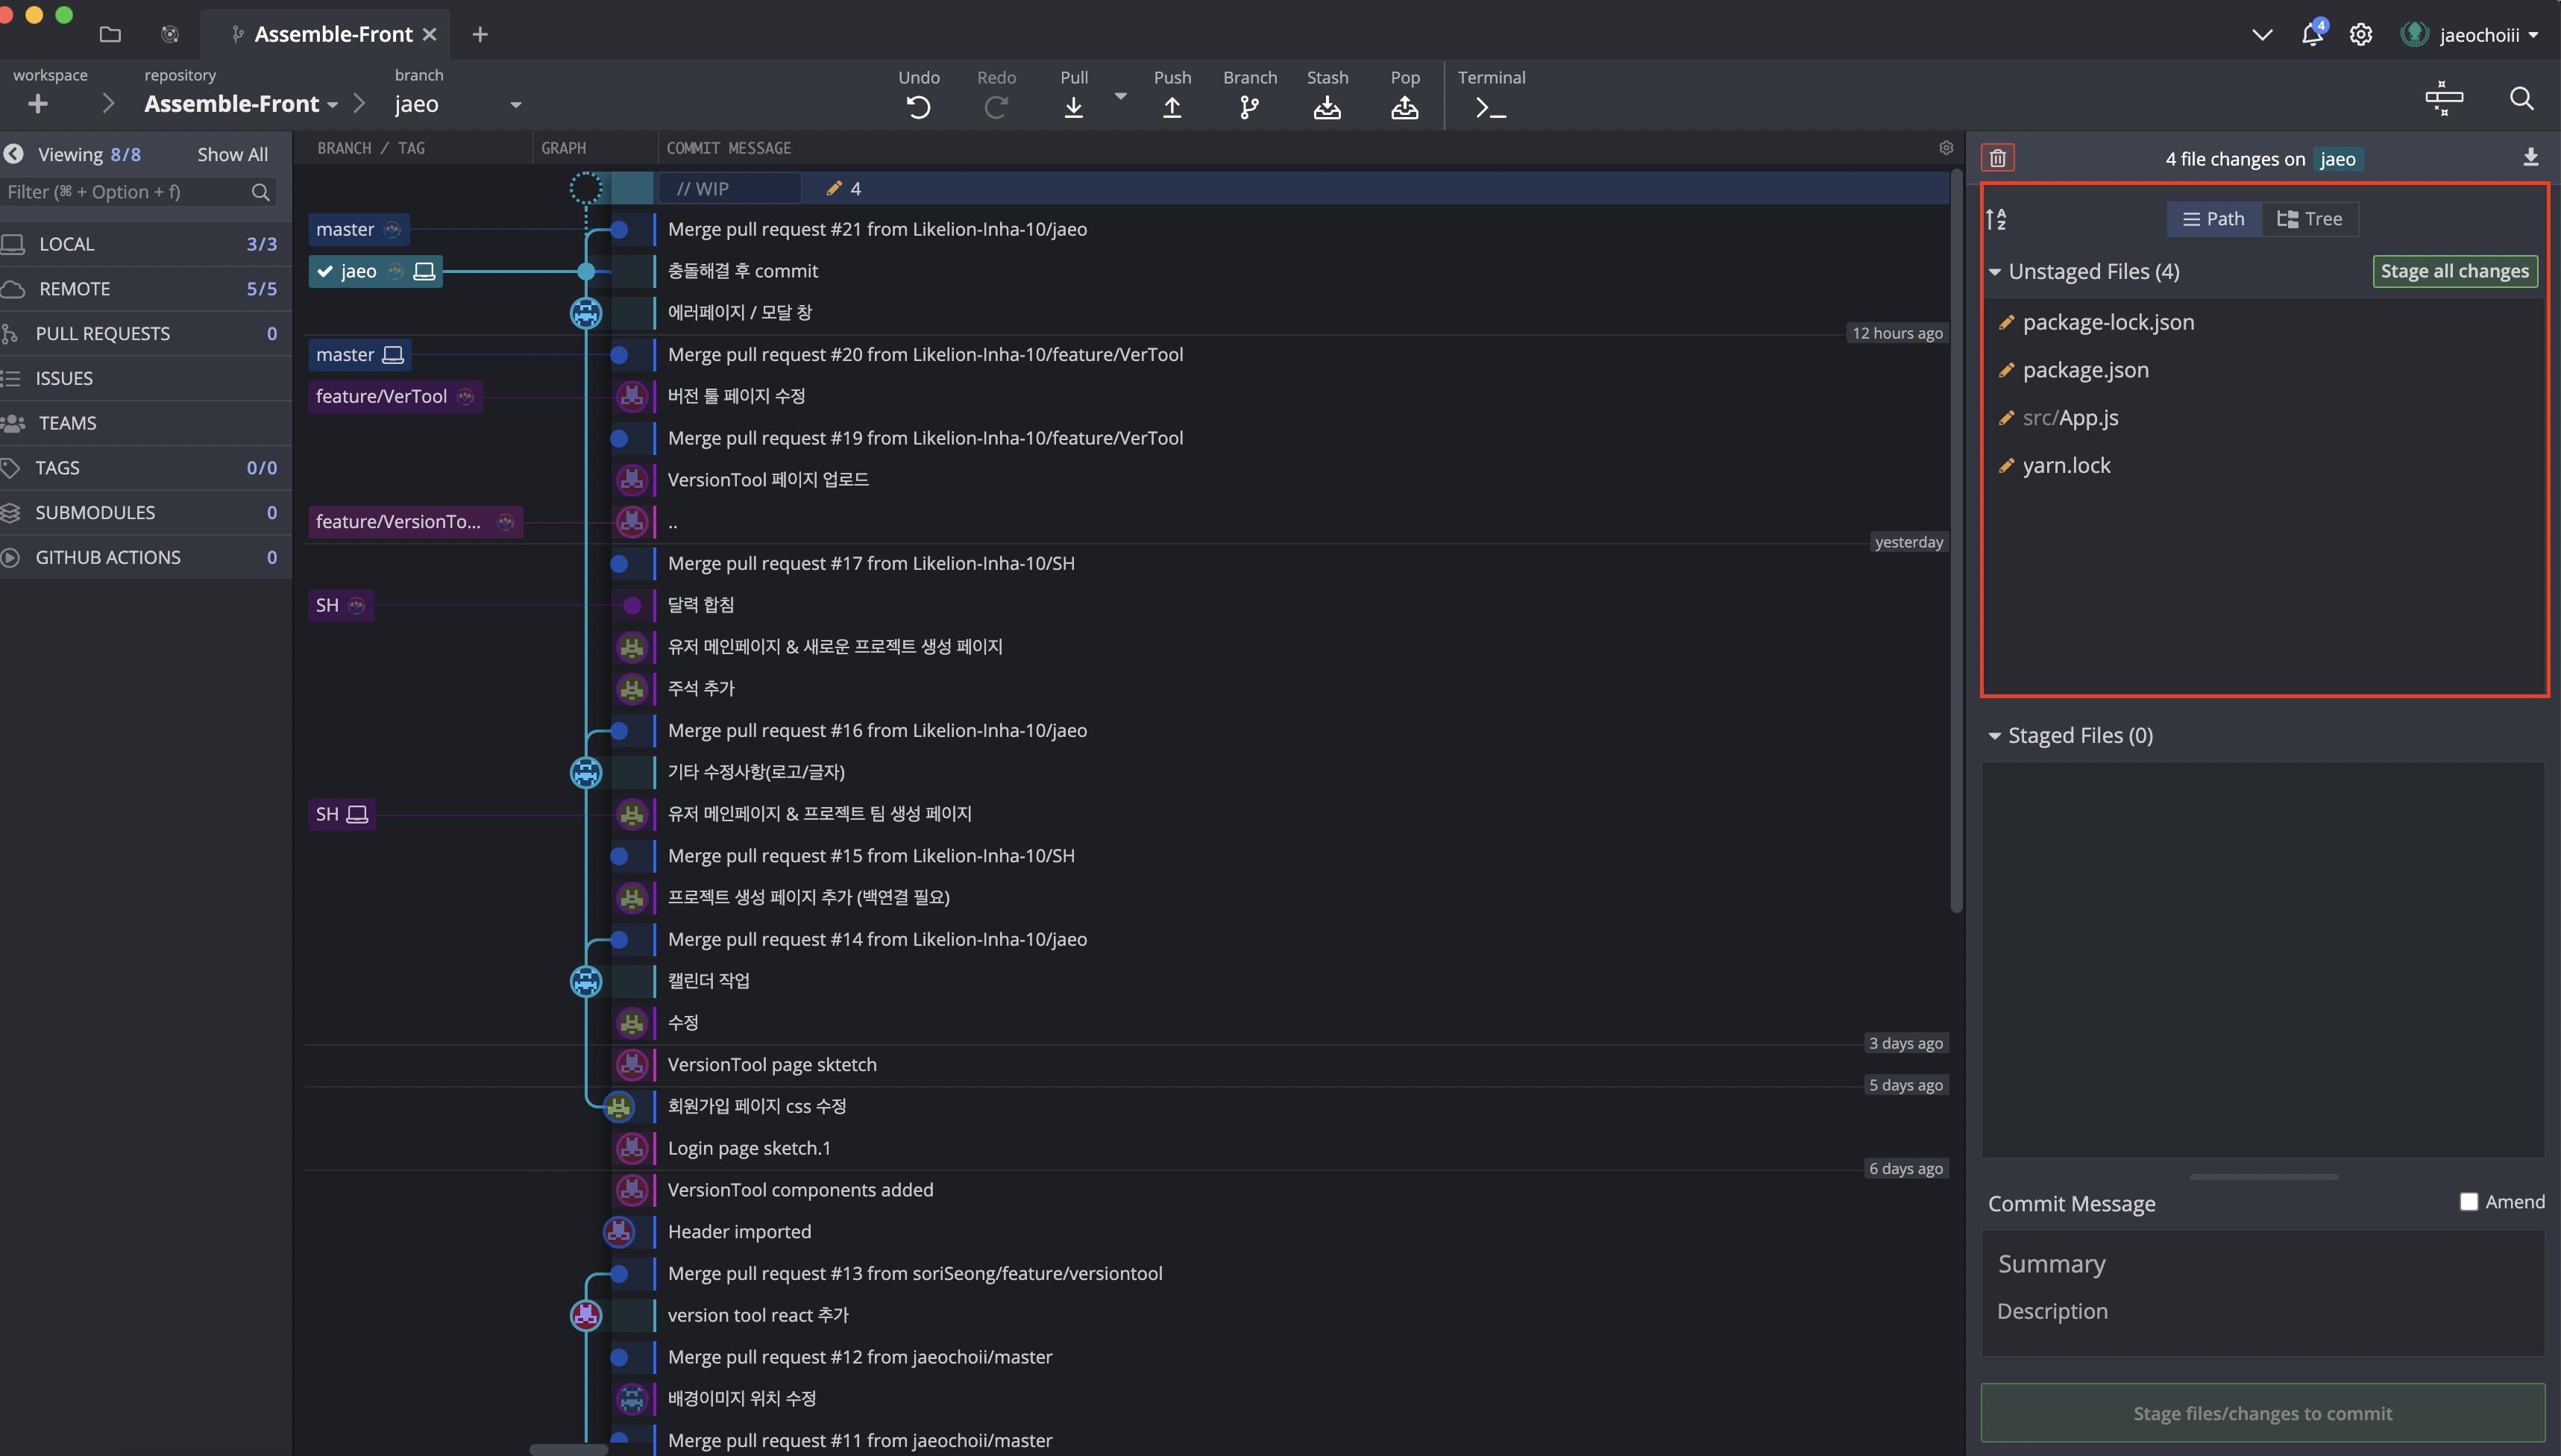Select the feature/VerTool branch label

pos(395,396)
